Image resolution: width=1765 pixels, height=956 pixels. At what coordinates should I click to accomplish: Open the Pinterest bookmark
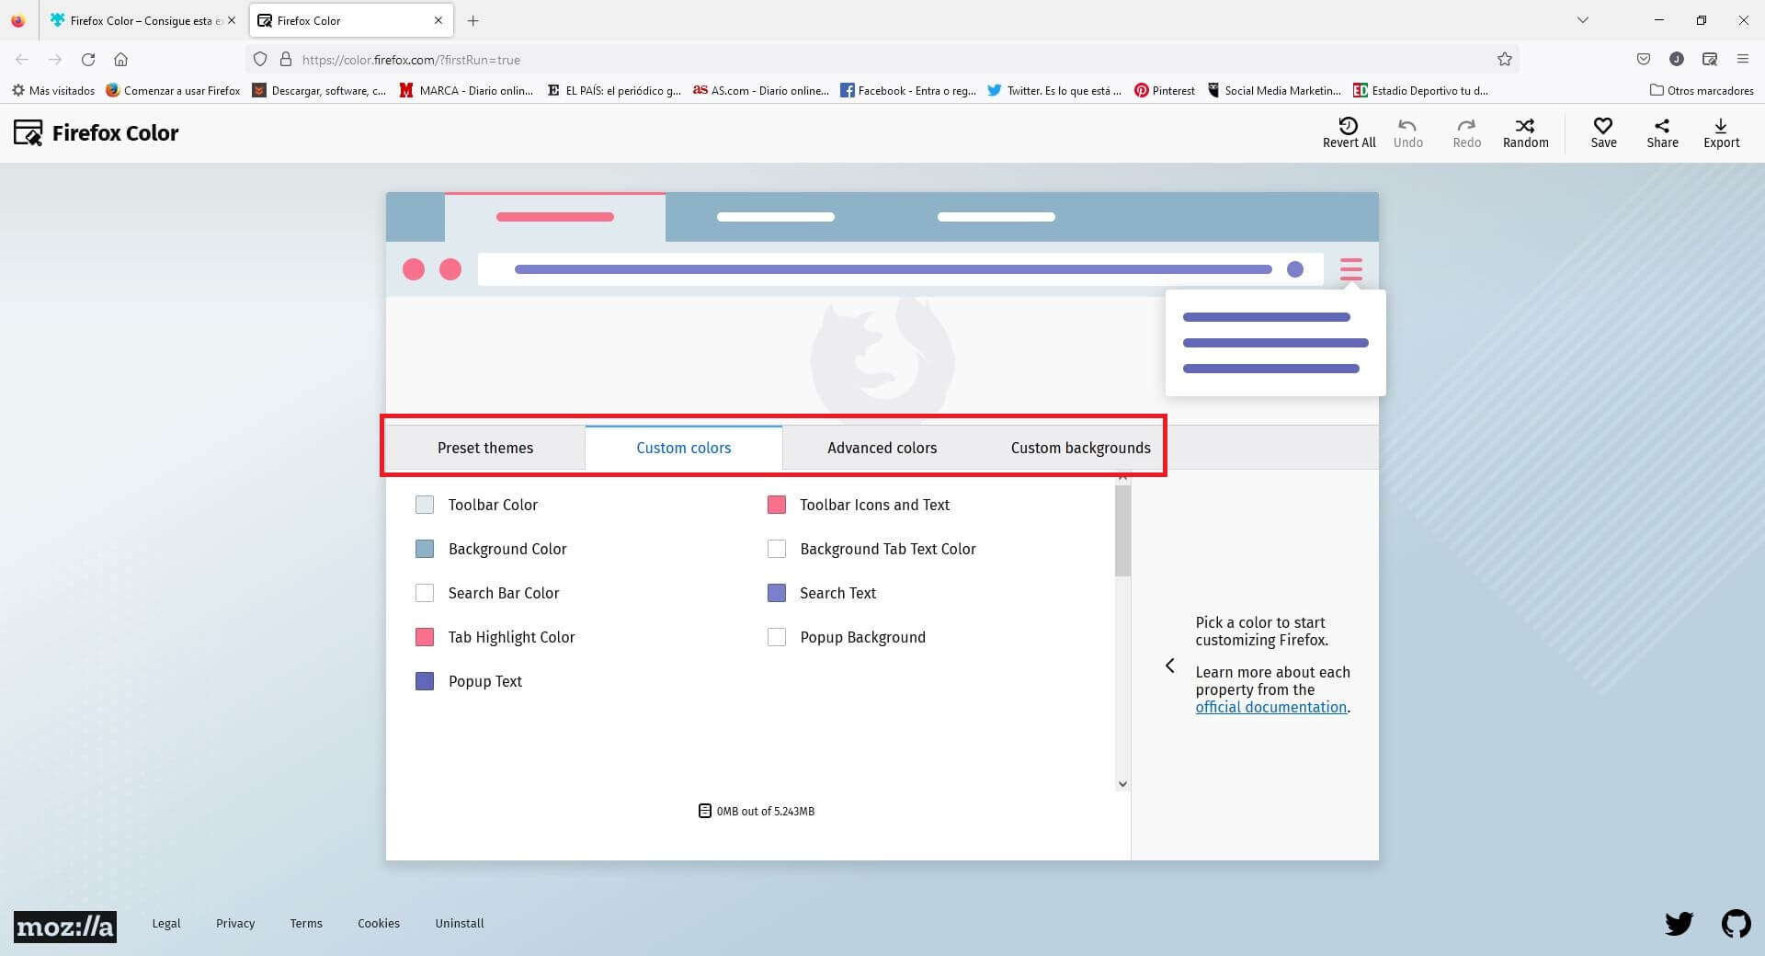point(1165,90)
